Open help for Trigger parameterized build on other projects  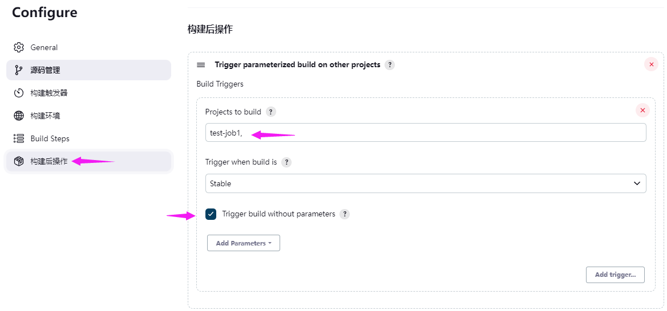tap(390, 65)
